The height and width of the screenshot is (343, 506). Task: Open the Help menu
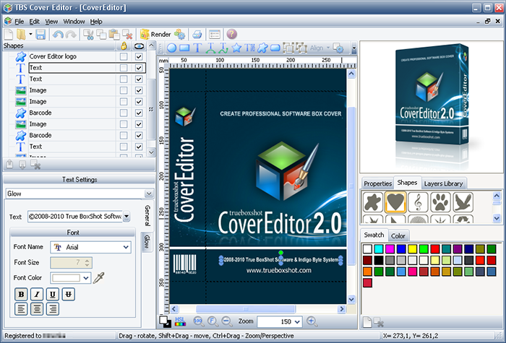click(96, 22)
